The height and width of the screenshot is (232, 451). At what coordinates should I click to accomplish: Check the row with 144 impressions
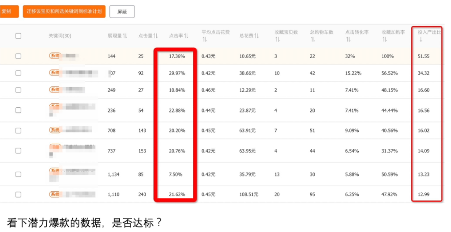pos(18,56)
